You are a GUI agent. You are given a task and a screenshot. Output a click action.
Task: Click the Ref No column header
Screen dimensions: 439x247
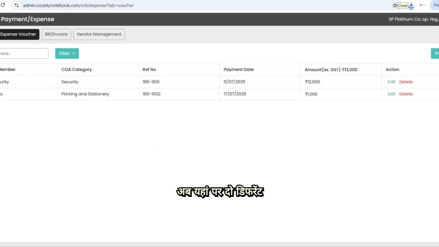149,69
